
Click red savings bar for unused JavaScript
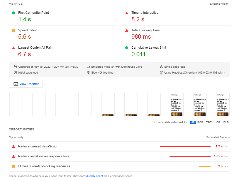point(185,146)
